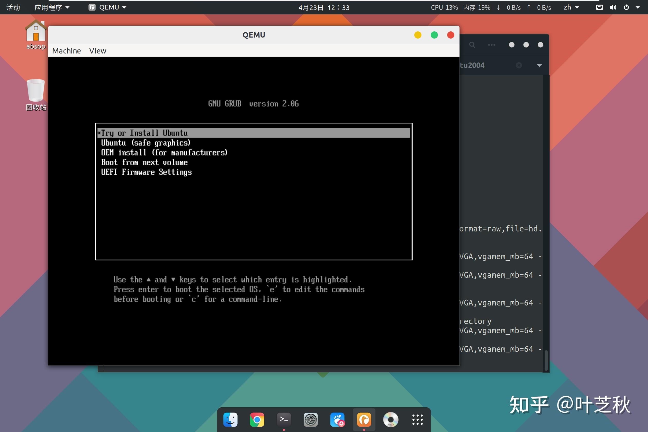Open Google Chrome from the dock
Viewport: 648px width, 432px height.
[x=257, y=419]
